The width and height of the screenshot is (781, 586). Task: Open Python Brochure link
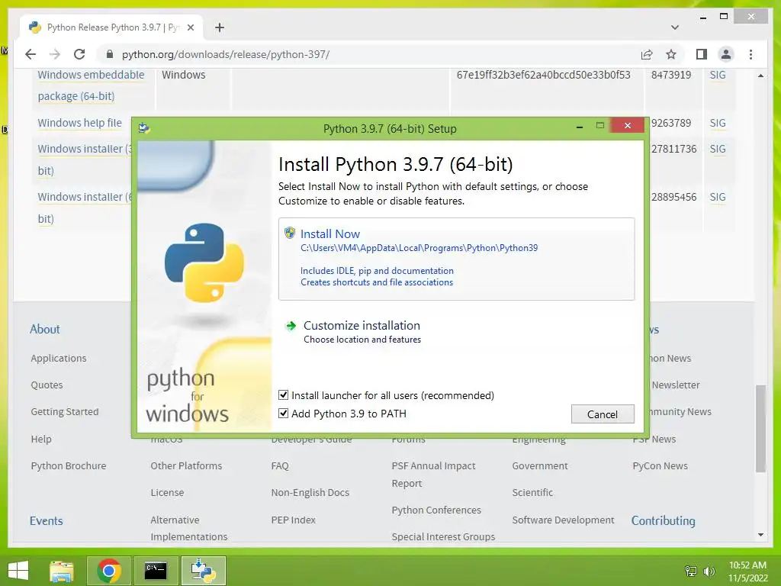pyautogui.click(x=68, y=465)
